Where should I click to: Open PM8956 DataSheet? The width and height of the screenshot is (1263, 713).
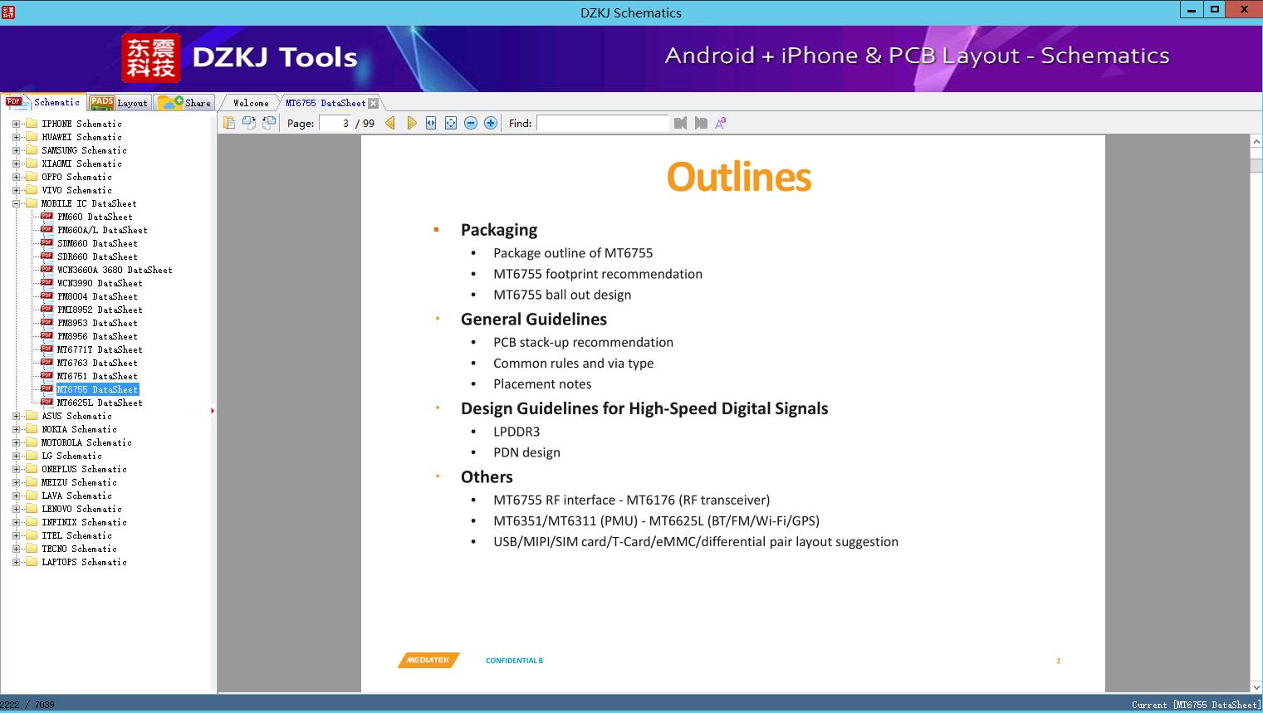tap(97, 336)
